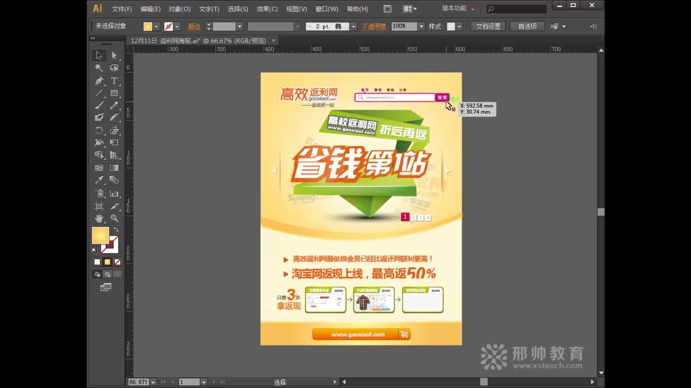
Task: Choose the Blob Brush tool
Action: [x=99, y=117]
